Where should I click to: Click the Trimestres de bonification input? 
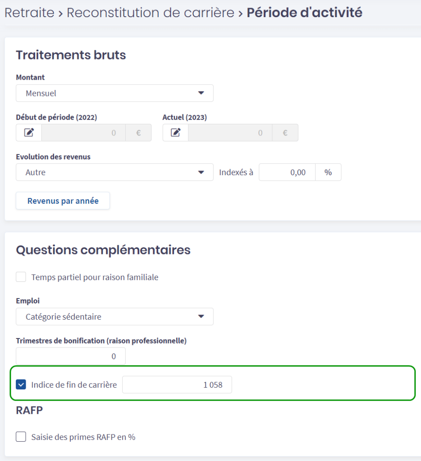(x=71, y=356)
